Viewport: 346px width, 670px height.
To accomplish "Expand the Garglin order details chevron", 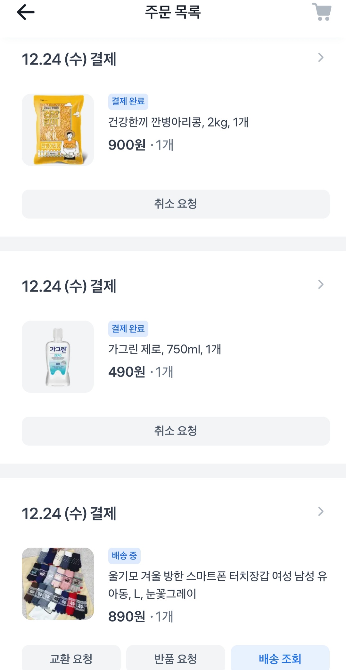I will (x=321, y=284).
